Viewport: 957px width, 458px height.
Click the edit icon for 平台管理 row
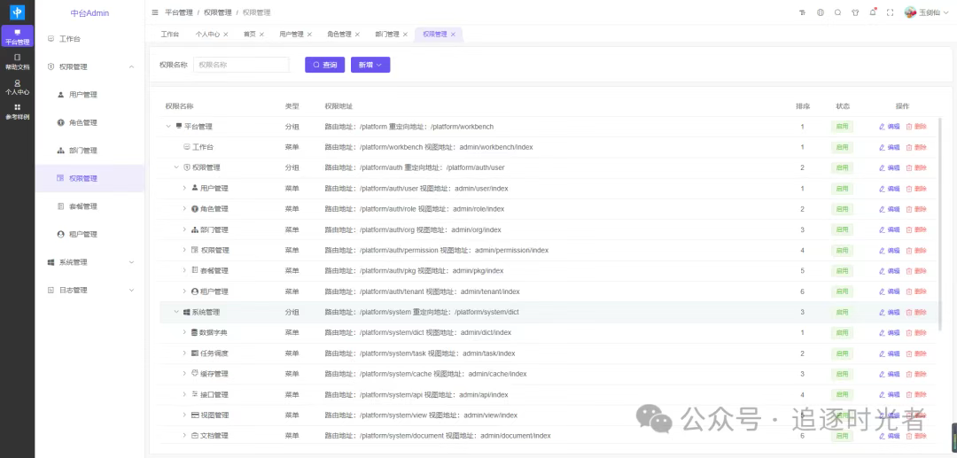[890, 127]
